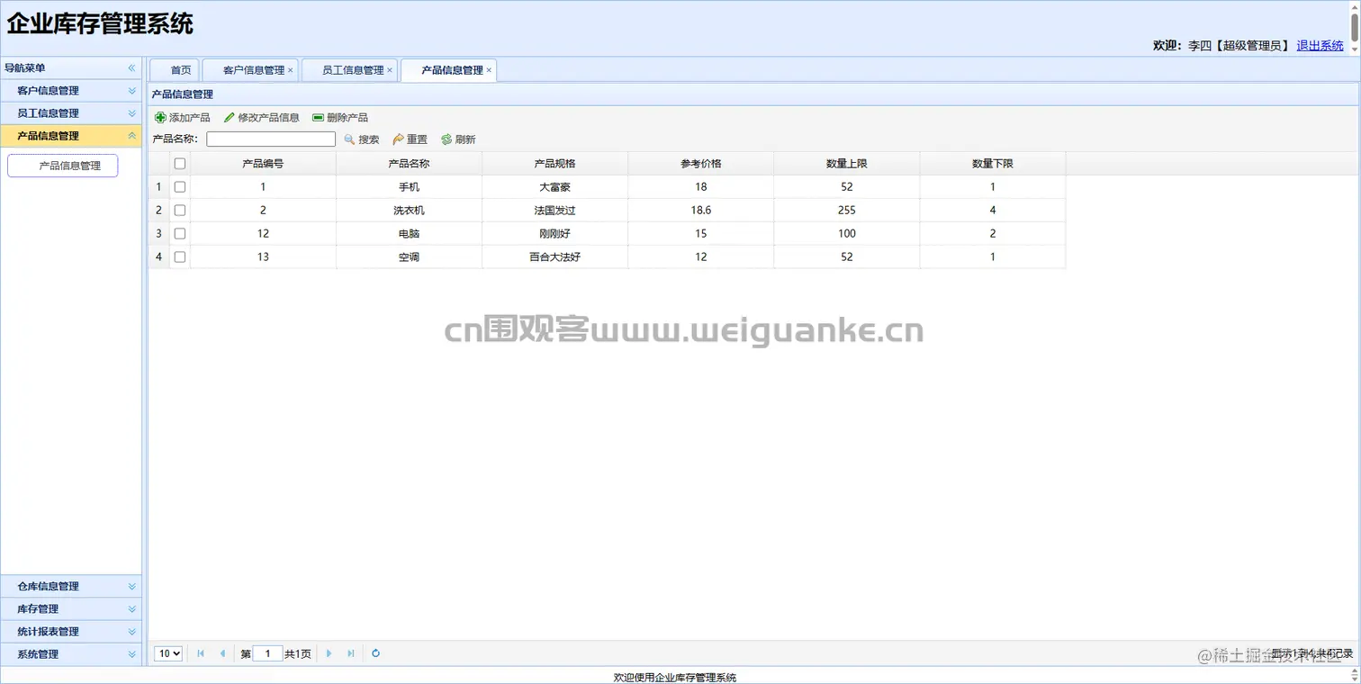Click the 255 upper limit cell
Viewport: 1361px width, 684px height.
[x=846, y=211]
